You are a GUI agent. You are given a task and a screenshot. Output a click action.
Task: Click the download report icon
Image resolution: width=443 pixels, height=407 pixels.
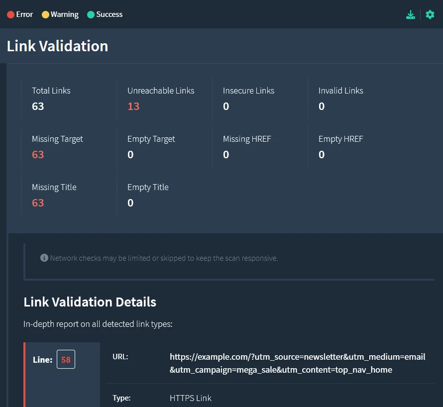tap(410, 14)
